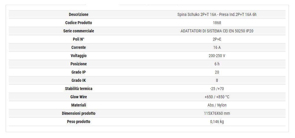
Task: Click the Glow Wire label
Action: (78, 97)
